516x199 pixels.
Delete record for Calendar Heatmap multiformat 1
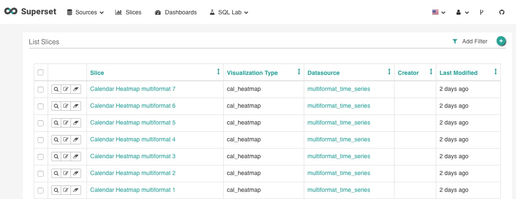[x=76, y=190]
